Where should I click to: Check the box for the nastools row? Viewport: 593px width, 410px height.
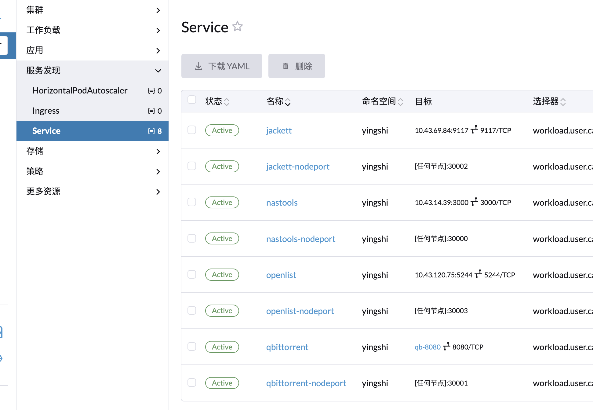[x=192, y=202]
